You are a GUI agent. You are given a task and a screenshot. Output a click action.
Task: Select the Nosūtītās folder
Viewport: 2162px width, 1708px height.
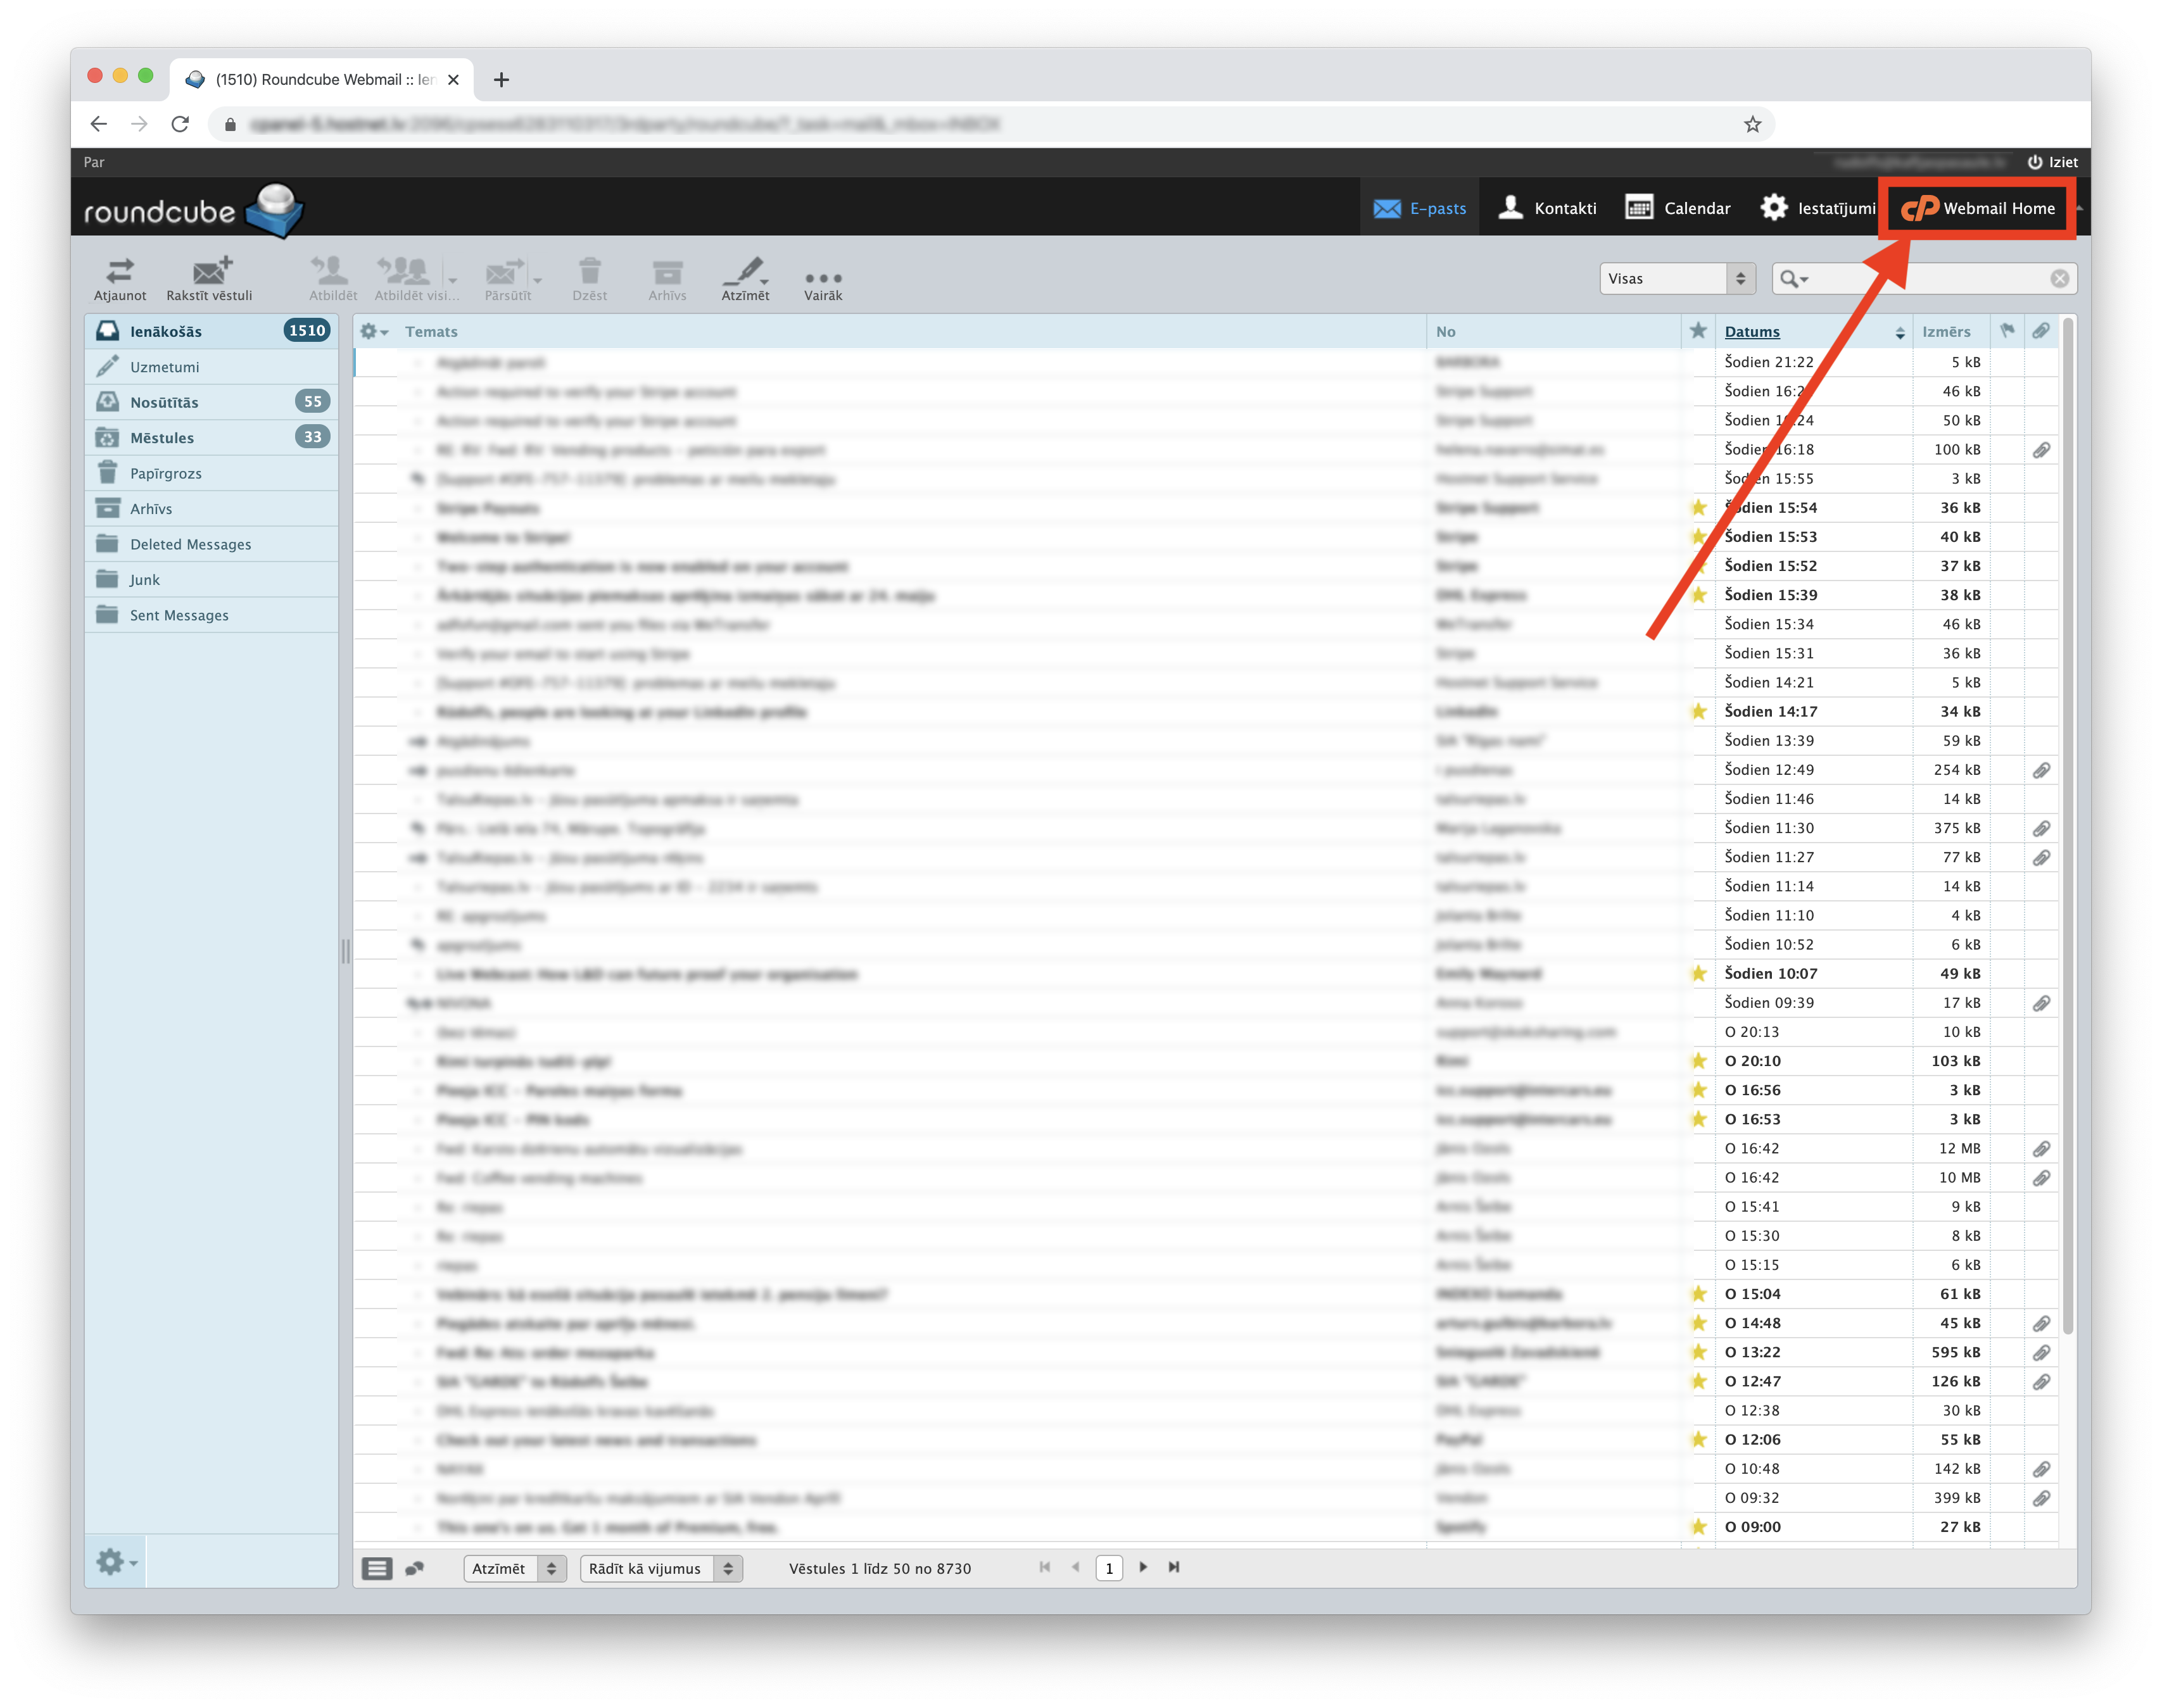click(165, 402)
